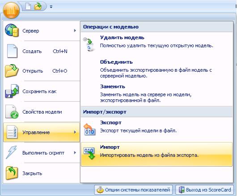237x196 pixels.
Task: Click the Выполнить скрипт lightning icon
Action: click(12, 152)
